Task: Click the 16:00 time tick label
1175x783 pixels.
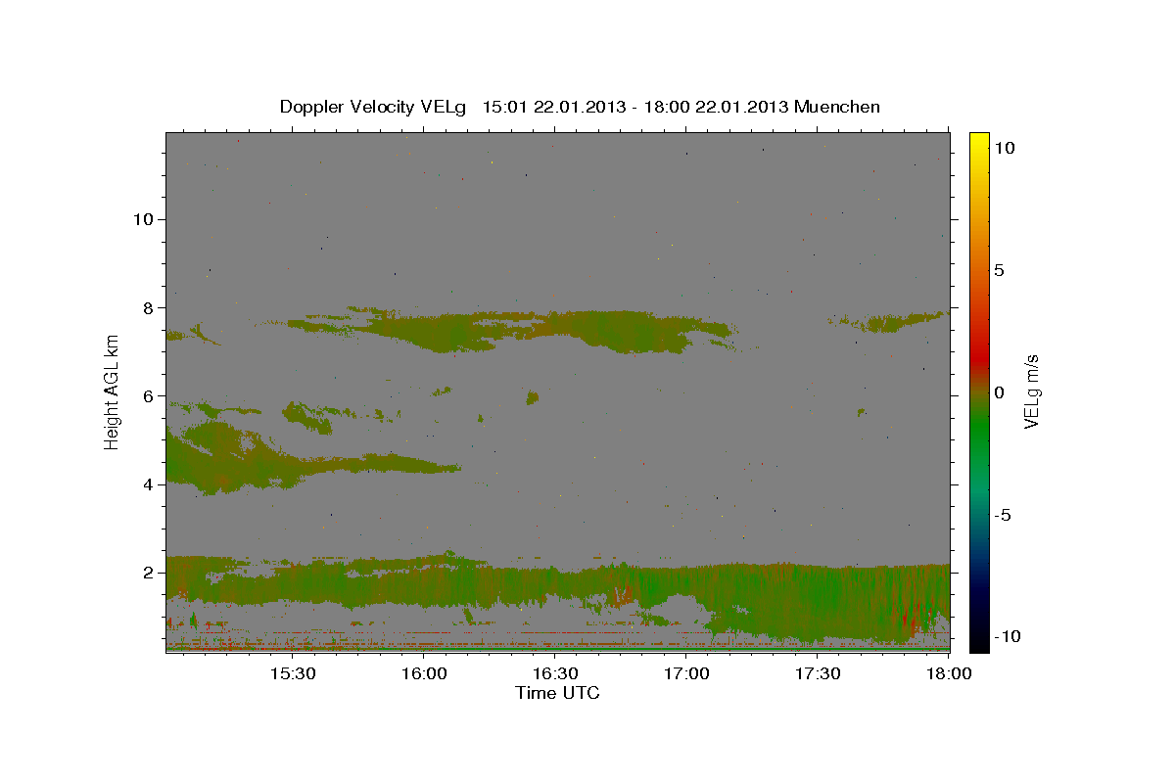Action: [x=424, y=674]
